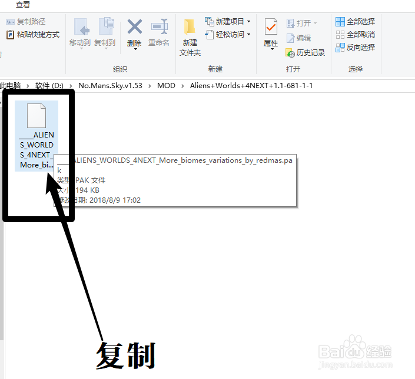Screen dimensions: 415x379
Task: Open History (历史记录) icon
Action: [x=290, y=53]
